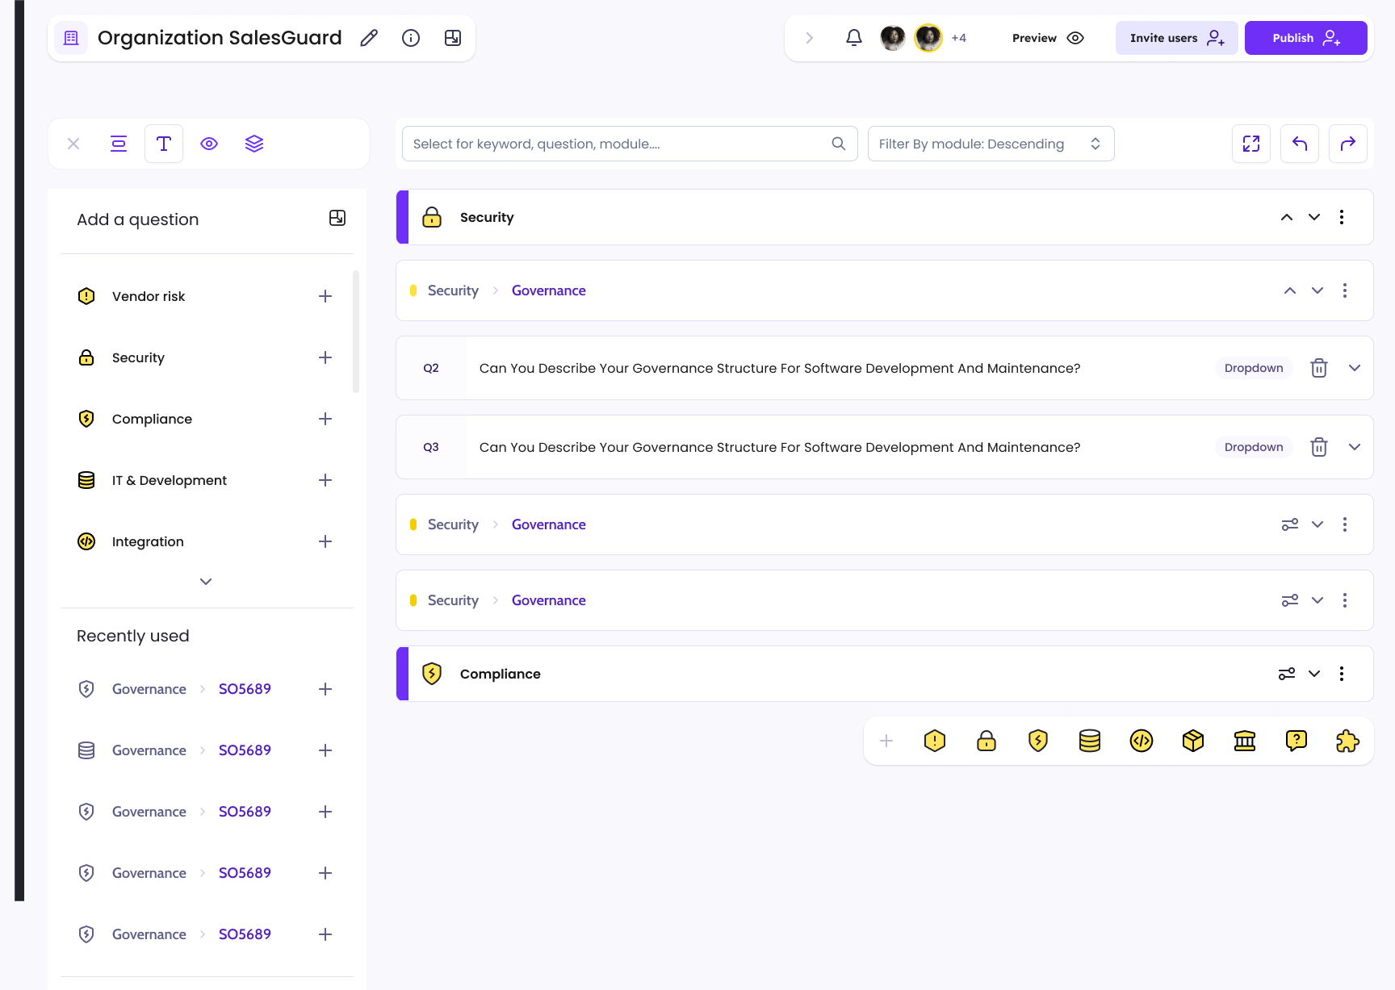Viewport: 1395px width, 990px height.
Task: Select the puzzle piece icon in bottom toolbar
Action: click(x=1347, y=741)
